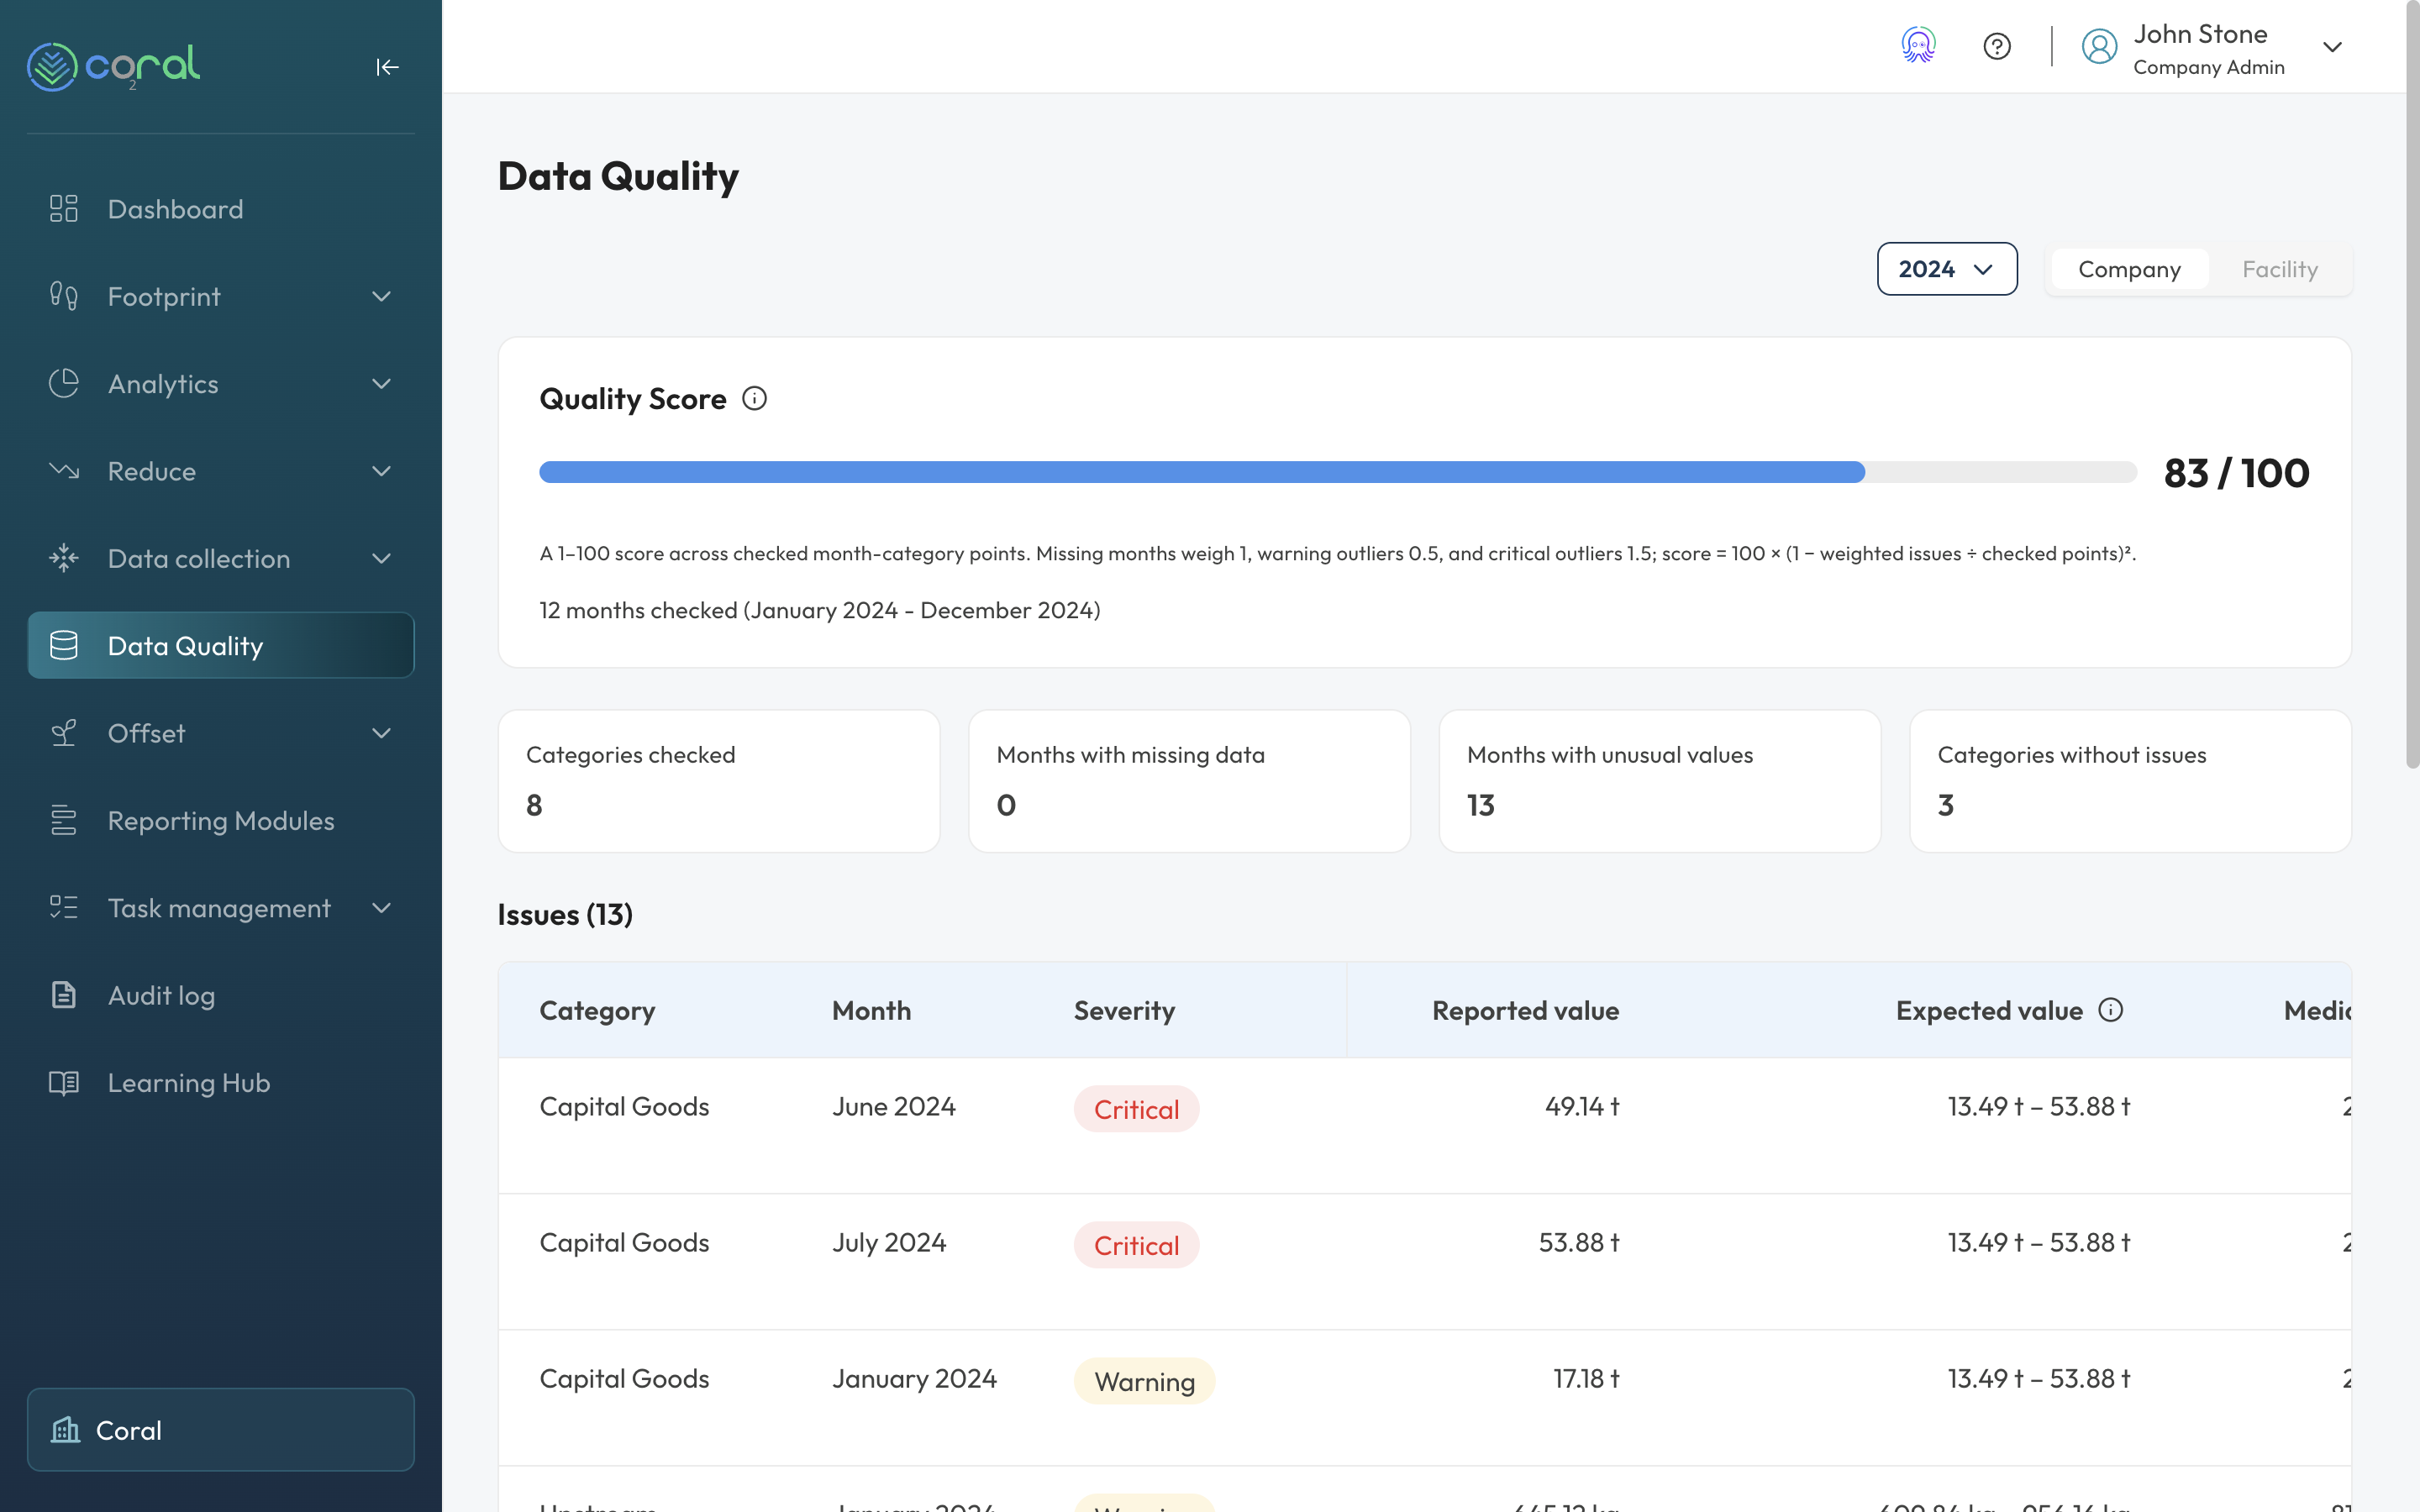Click the Data Quality database icon
The width and height of the screenshot is (2420, 1512).
click(64, 646)
